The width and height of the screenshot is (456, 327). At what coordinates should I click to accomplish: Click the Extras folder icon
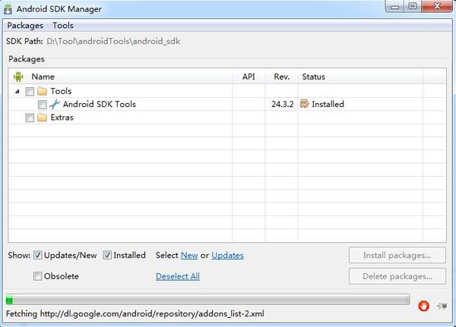tap(42, 118)
